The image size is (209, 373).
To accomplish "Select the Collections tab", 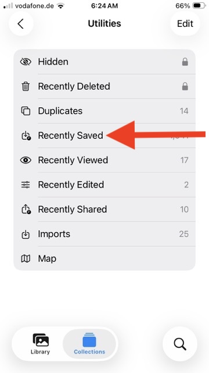I will point(89,344).
